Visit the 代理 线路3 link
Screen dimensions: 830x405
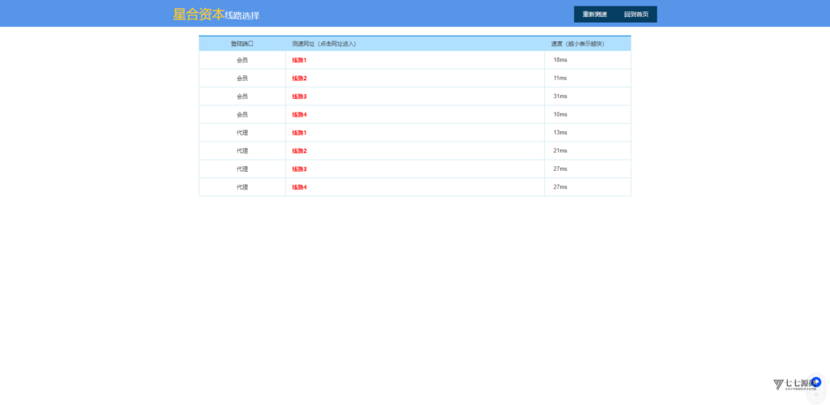tap(299, 169)
